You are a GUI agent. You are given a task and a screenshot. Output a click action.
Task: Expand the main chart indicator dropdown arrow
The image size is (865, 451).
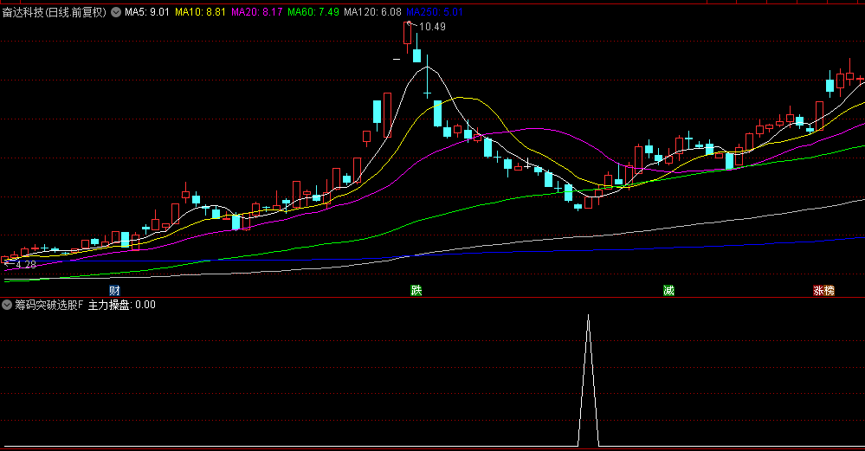[x=116, y=13]
